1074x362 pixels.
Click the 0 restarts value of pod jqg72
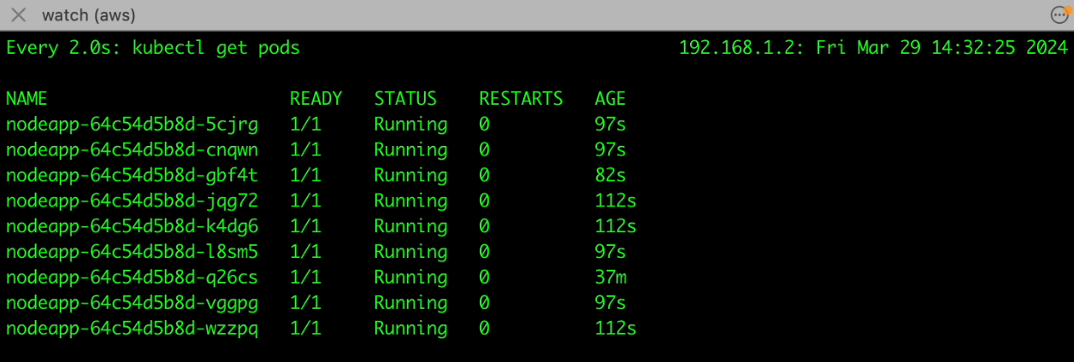484,201
